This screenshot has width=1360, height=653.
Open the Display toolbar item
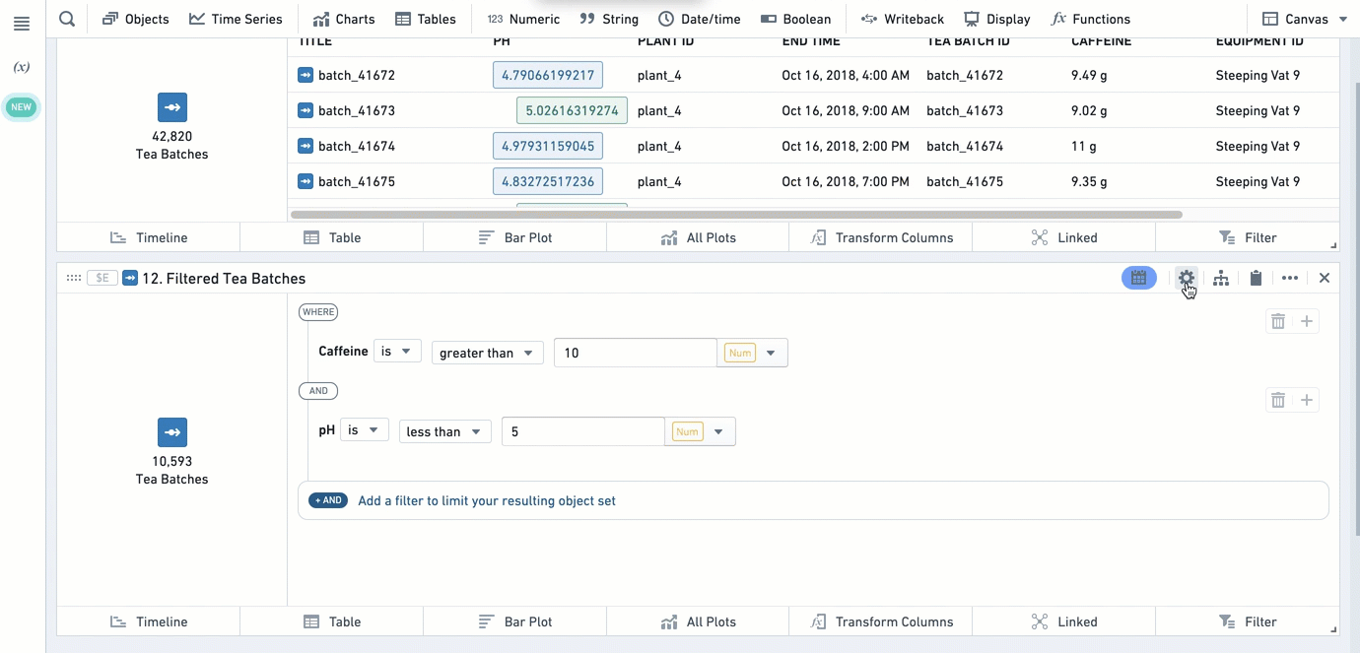click(x=997, y=19)
